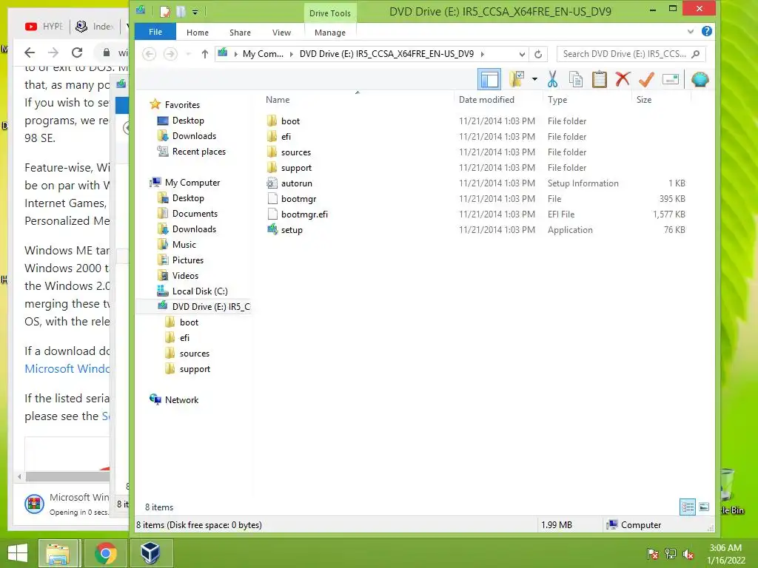Open the File ribbon tab
758x568 pixels.
click(155, 32)
